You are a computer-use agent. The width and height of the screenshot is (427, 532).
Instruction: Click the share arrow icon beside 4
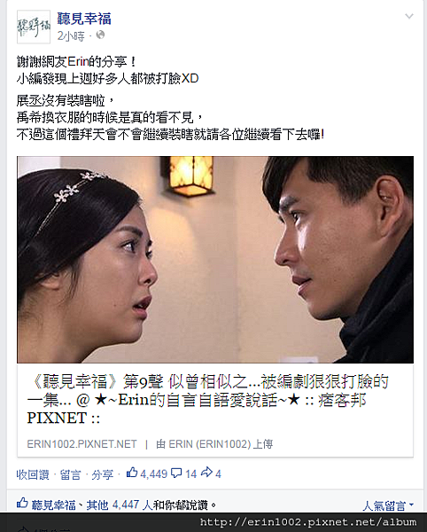(206, 473)
